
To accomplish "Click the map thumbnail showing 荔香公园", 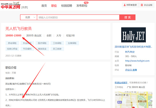I will click(133, 100).
